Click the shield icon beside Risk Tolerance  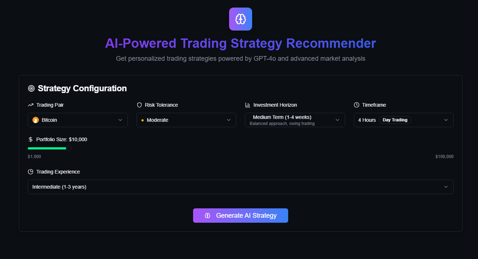pyautogui.click(x=139, y=105)
